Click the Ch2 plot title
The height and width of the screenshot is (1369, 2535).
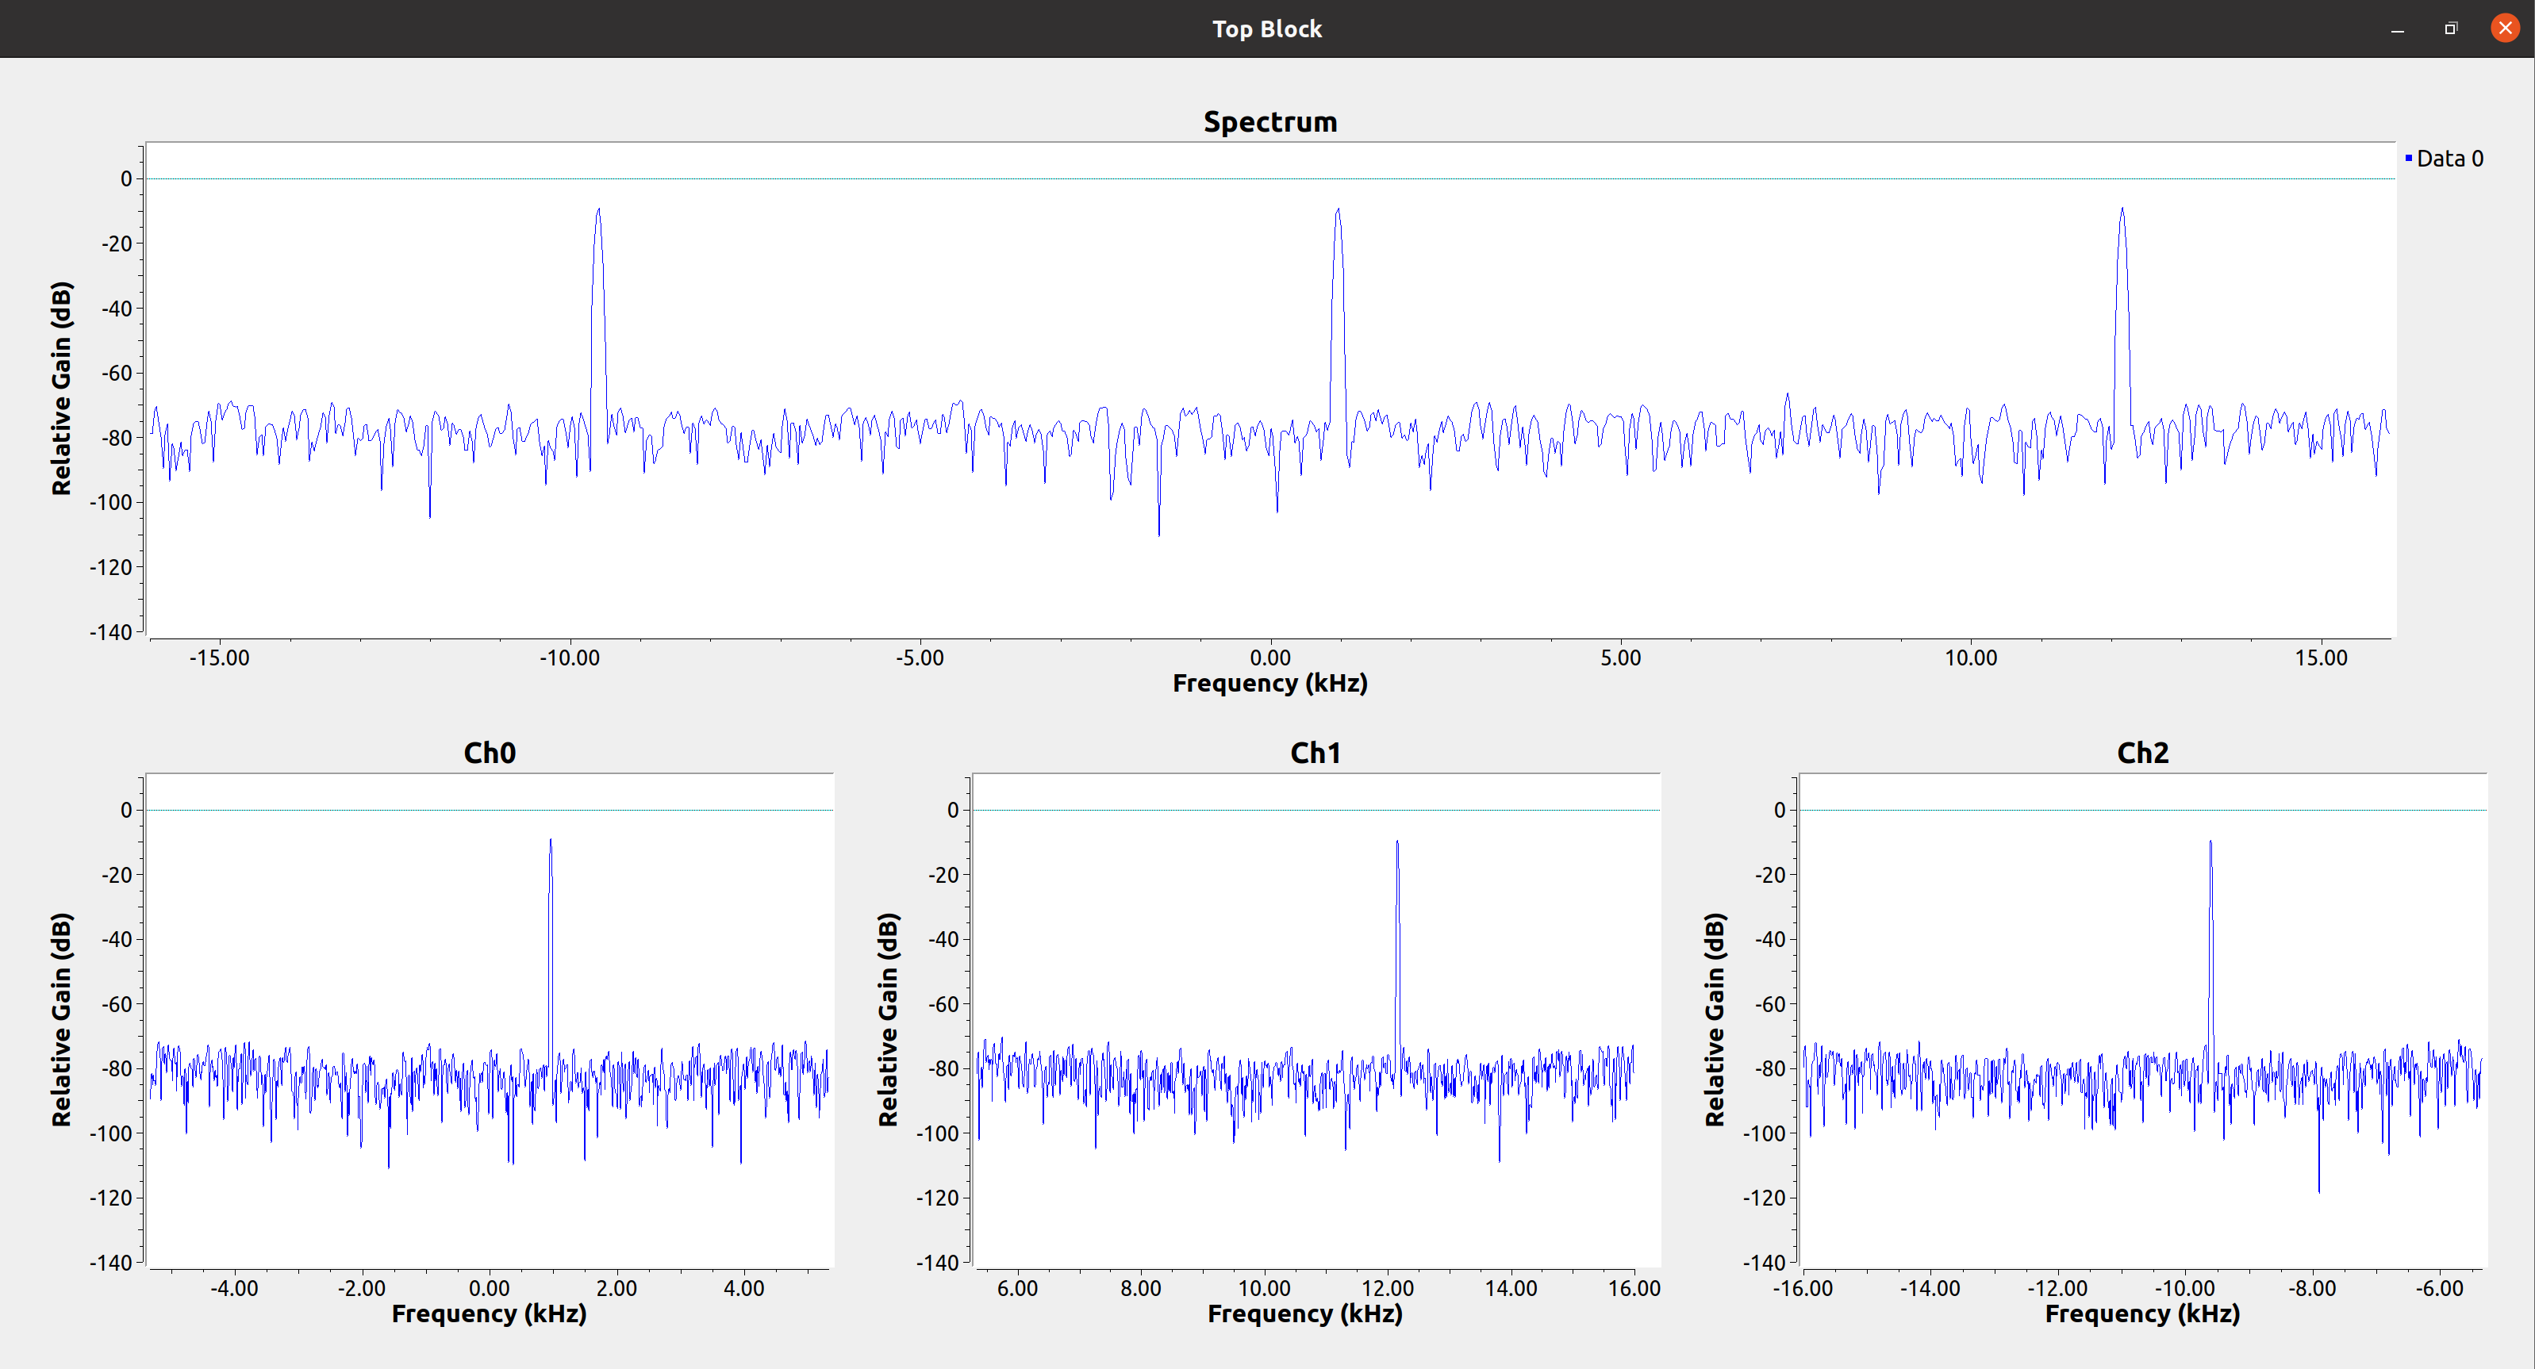(2141, 753)
